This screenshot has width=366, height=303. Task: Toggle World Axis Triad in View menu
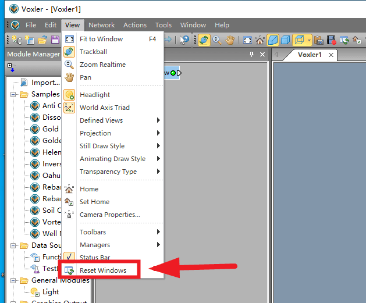[112, 108]
